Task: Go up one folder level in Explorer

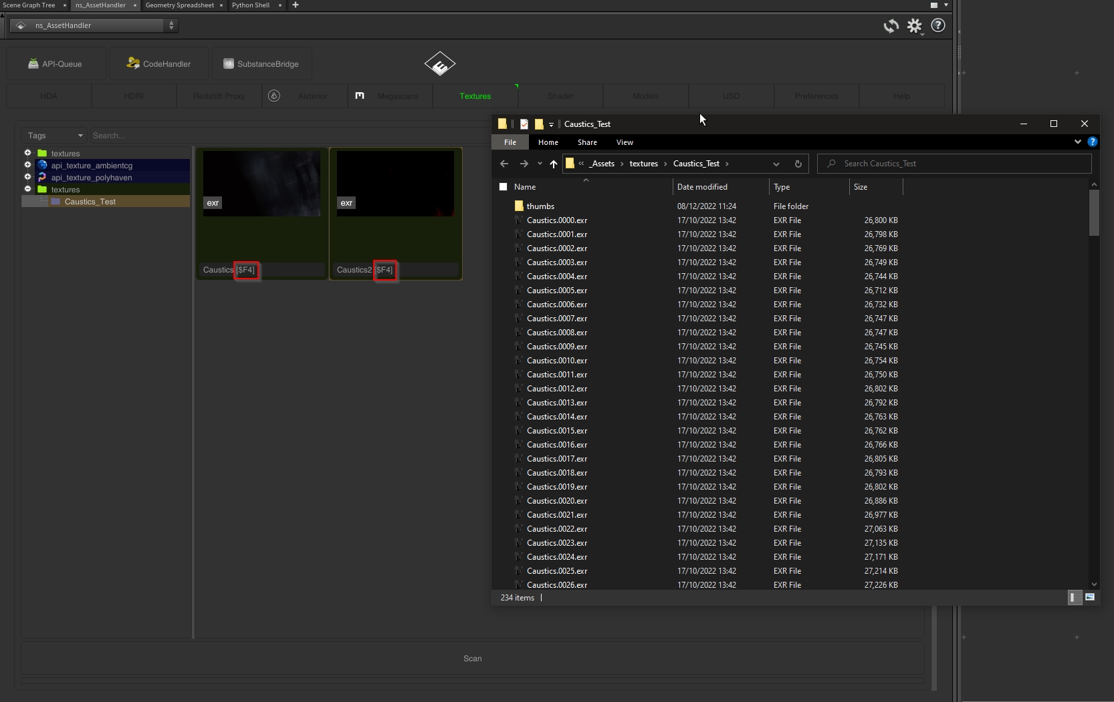Action: [x=553, y=164]
